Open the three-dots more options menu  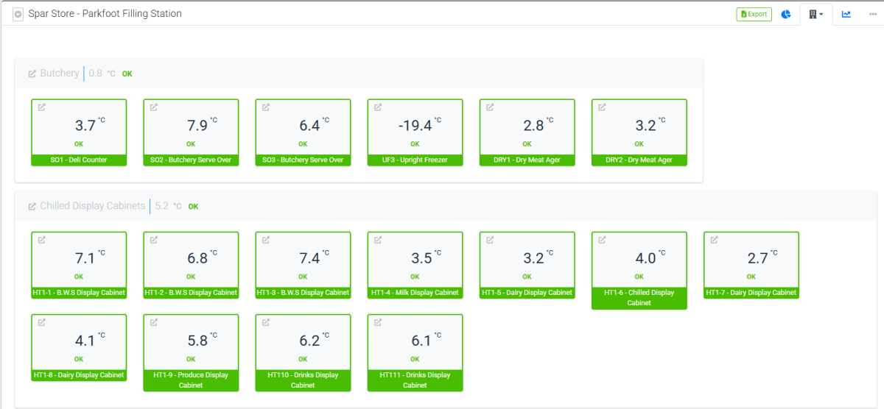pyautogui.click(x=872, y=14)
